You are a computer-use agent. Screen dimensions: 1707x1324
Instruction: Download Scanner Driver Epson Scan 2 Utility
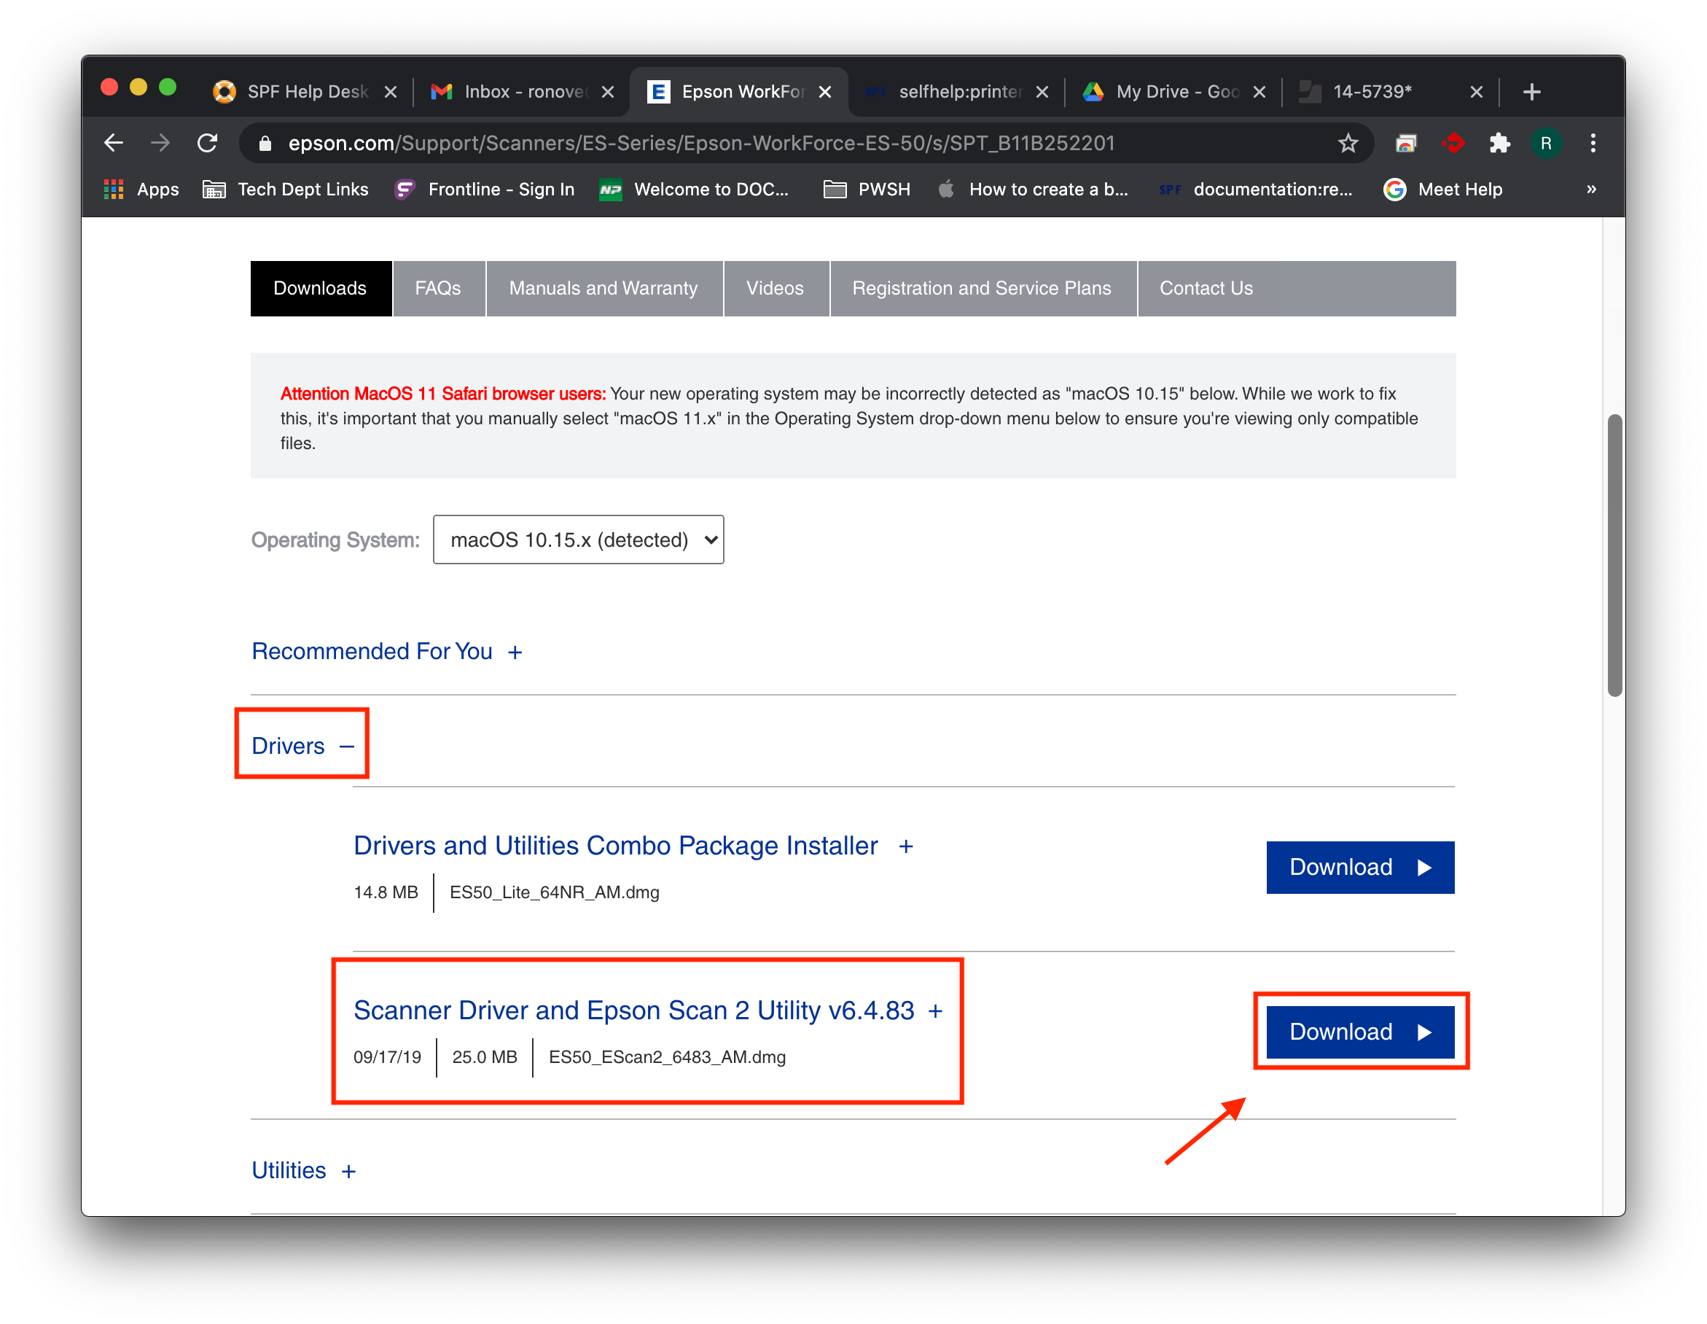(x=1359, y=1032)
